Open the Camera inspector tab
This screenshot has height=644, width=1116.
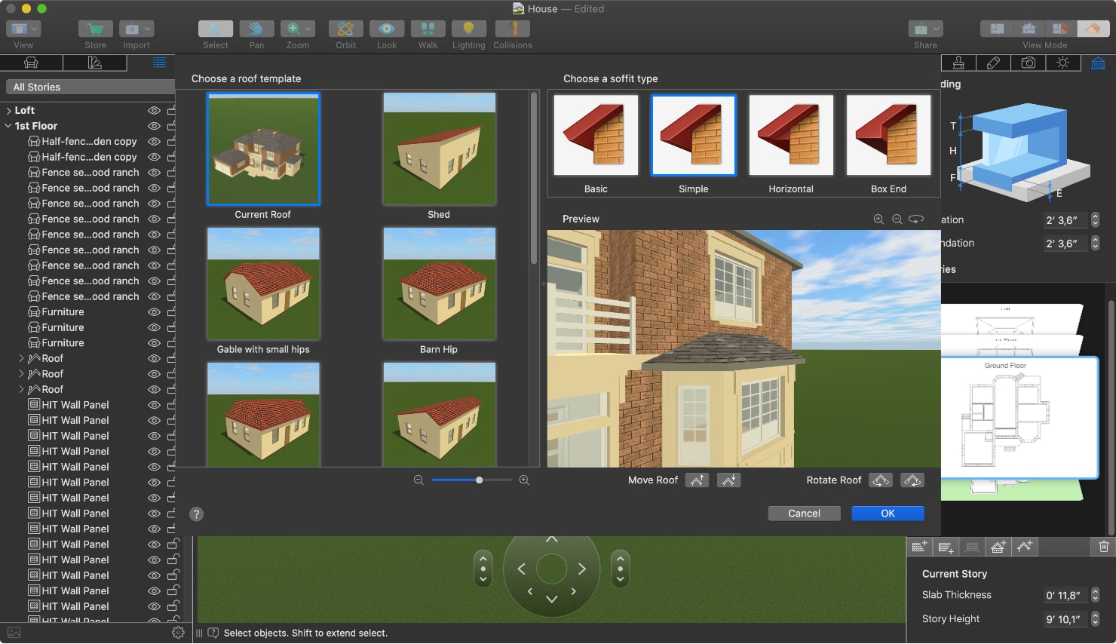pyautogui.click(x=1029, y=63)
